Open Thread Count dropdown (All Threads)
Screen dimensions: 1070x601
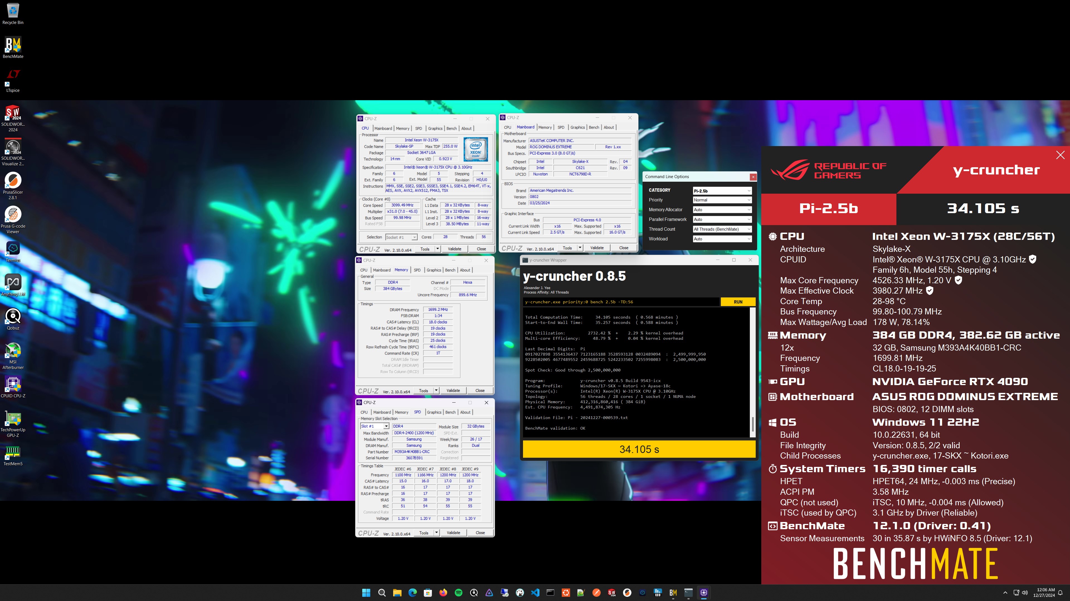[x=722, y=229]
